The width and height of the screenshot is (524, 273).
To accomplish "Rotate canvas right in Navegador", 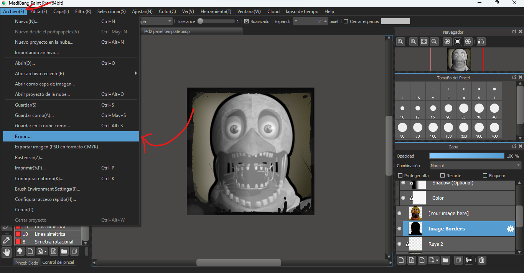I will pyautogui.click(x=468, y=41).
